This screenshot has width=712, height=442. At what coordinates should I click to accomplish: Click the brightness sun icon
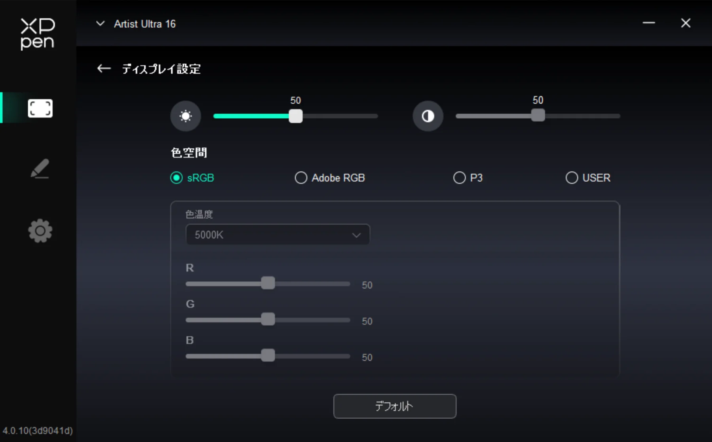tap(186, 116)
